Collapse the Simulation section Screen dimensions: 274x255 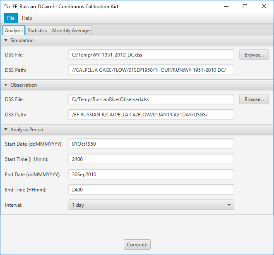(x=6, y=40)
